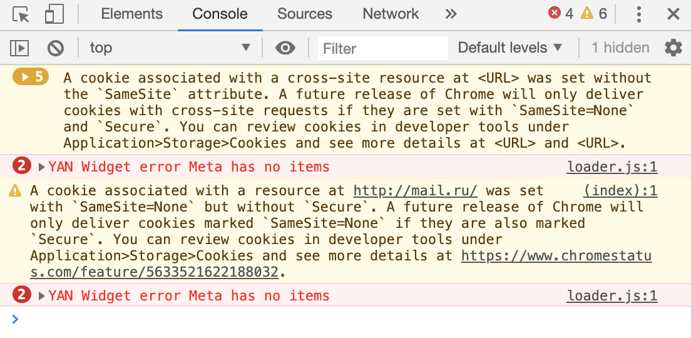691x338 pixels.
Task: Show the console sidebar panel icon
Action: pos(19,48)
